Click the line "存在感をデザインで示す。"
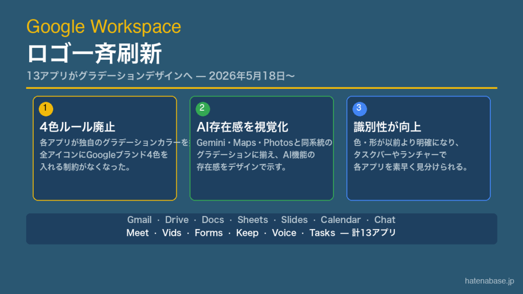The height and width of the screenshot is (294, 523). [242, 167]
